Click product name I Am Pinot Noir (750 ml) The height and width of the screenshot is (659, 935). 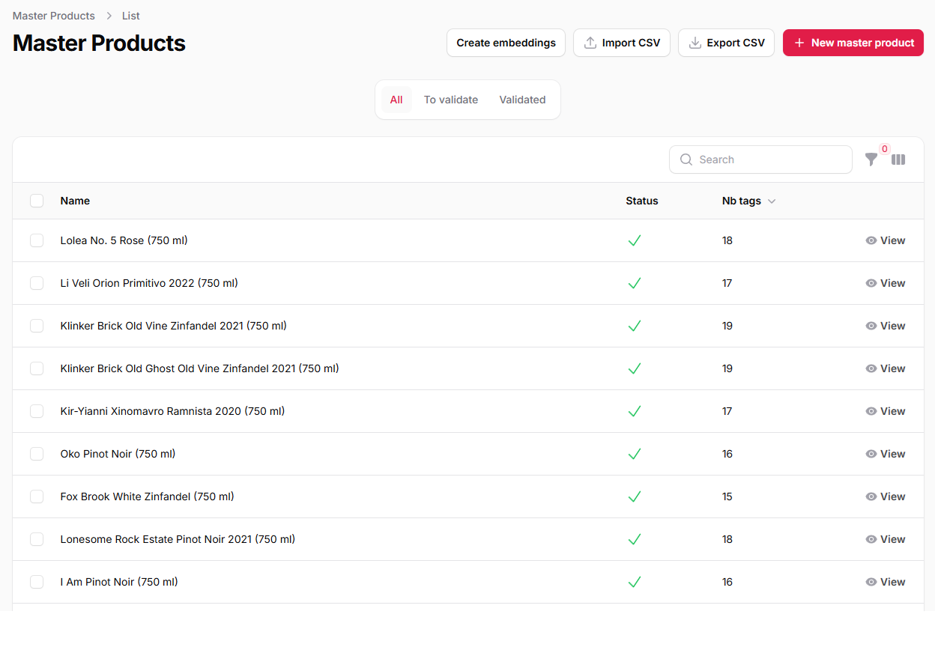[119, 582]
